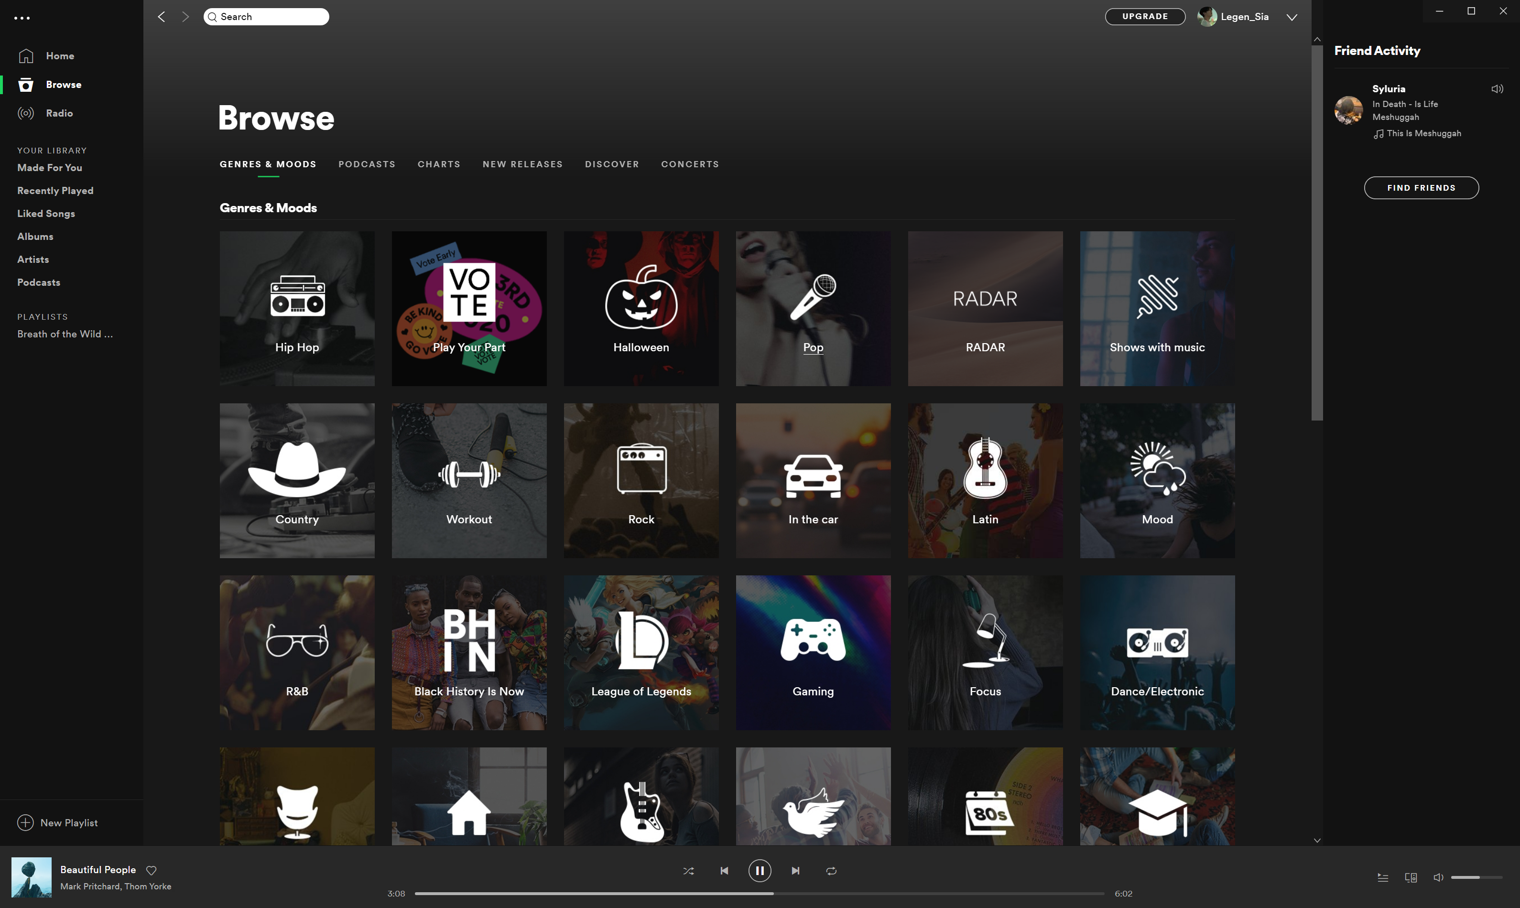Image resolution: width=1520 pixels, height=908 pixels.
Task: Open the Concerts tab
Action: pyautogui.click(x=690, y=164)
